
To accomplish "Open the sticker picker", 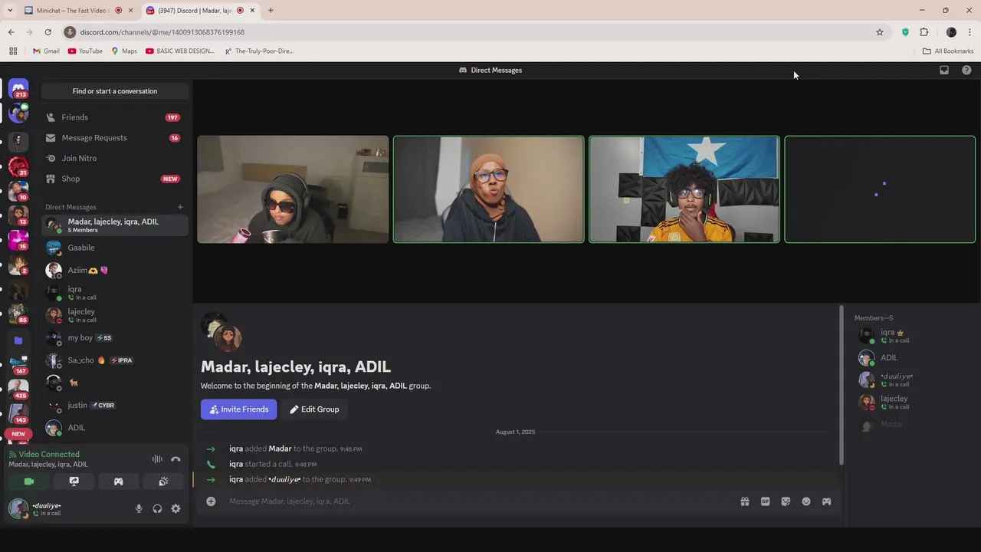I will click(786, 501).
